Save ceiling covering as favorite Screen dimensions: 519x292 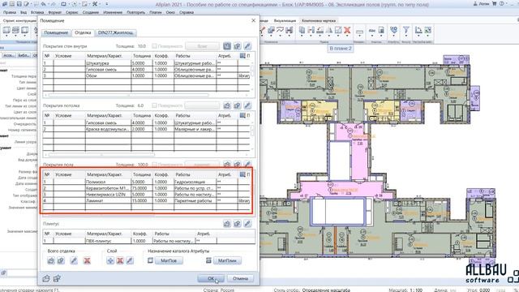[x=238, y=105]
